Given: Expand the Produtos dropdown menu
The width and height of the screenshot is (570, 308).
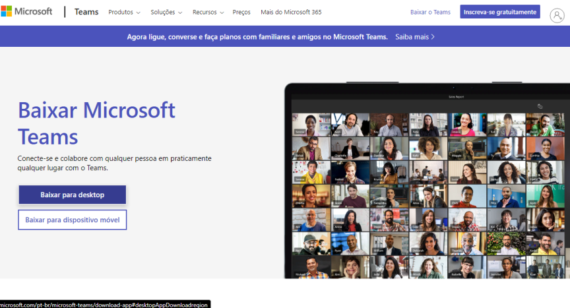Looking at the screenshot, I should [124, 12].
